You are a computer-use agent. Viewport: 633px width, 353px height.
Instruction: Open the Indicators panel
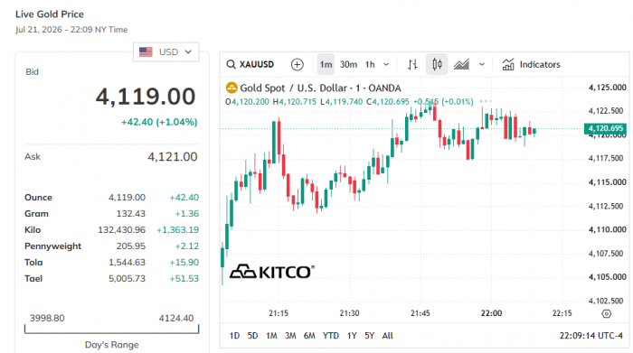(x=532, y=64)
